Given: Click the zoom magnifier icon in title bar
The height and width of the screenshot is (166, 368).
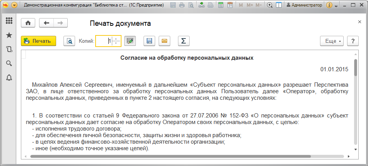Looking at the screenshot, I should point(270,5).
